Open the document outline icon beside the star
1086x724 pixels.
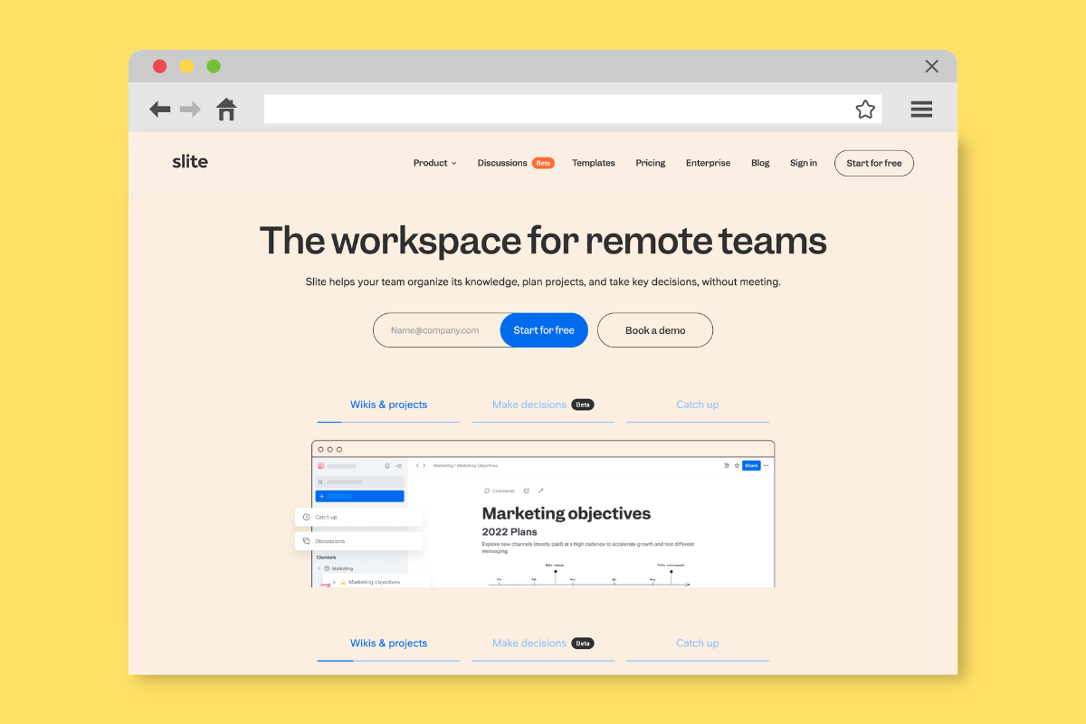point(726,465)
